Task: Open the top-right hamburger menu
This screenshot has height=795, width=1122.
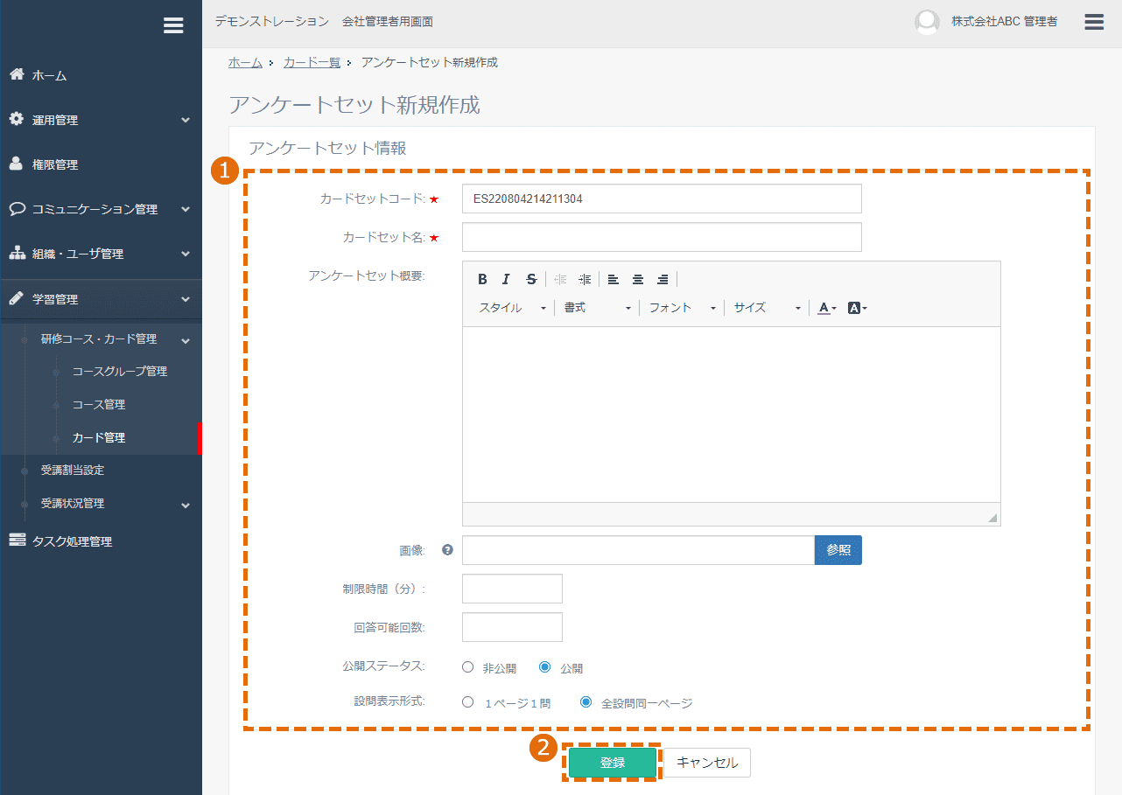Action: pos(1094,22)
